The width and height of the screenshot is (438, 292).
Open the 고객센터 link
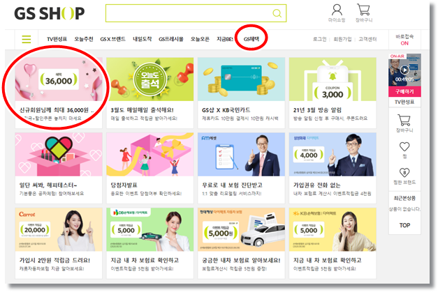coord(367,39)
